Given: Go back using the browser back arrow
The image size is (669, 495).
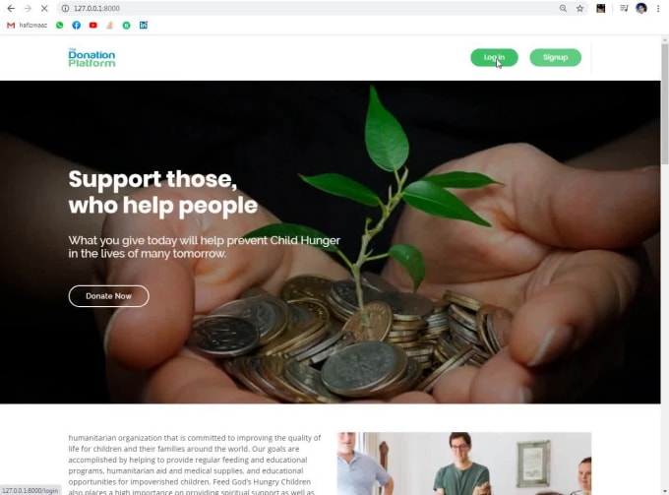Looking at the screenshot, I should pos(11,8).
